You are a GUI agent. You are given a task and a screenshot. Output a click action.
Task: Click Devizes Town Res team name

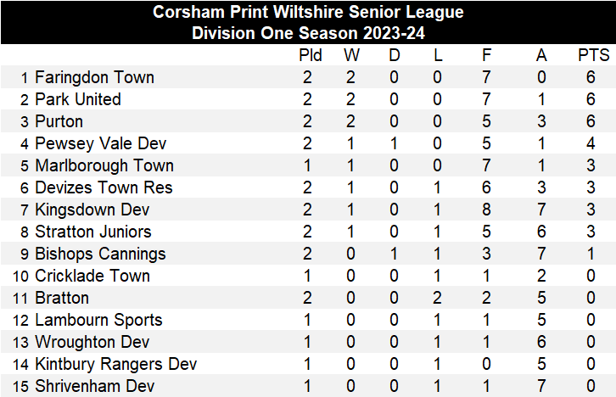click(104, 187)
